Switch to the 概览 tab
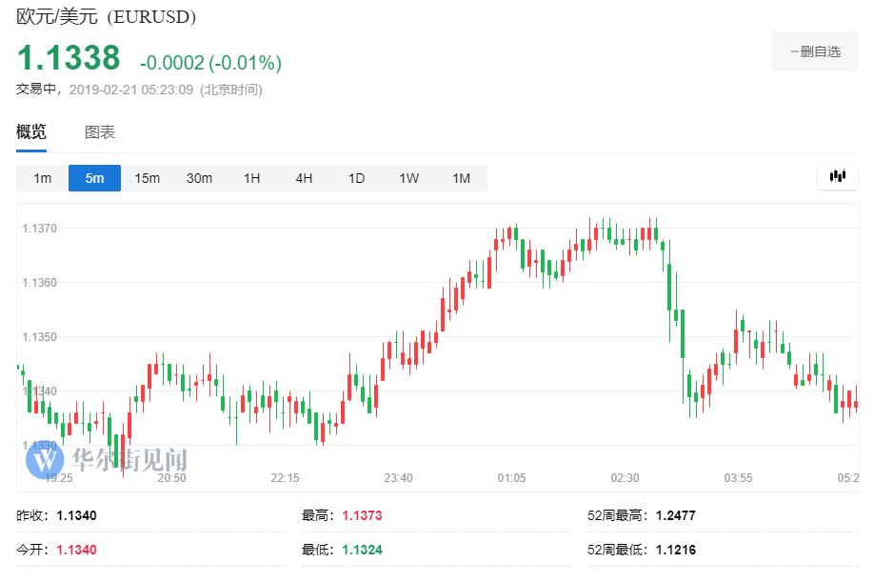The height and width of the screenshot is (582, 874). (x=31, y=132)
